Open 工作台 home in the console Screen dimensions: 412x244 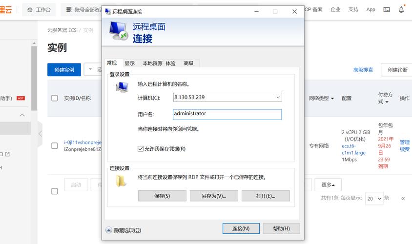click(39, 10)
